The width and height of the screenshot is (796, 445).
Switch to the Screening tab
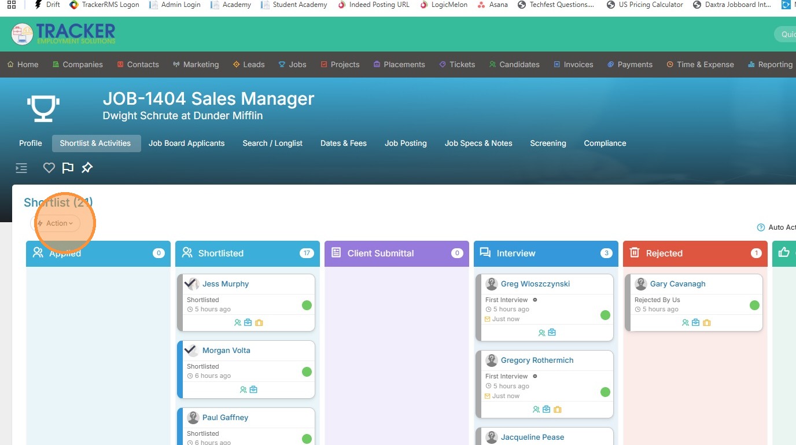click(548, 144)
